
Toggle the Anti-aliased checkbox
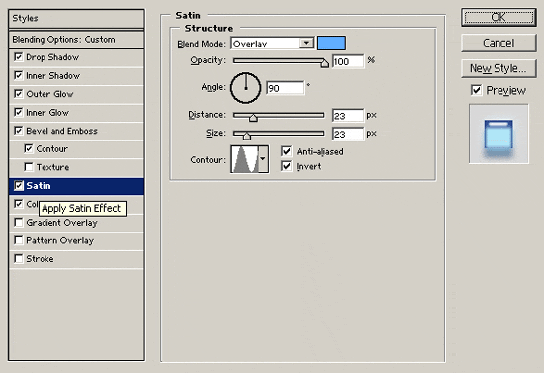click(x=286, y=151)
